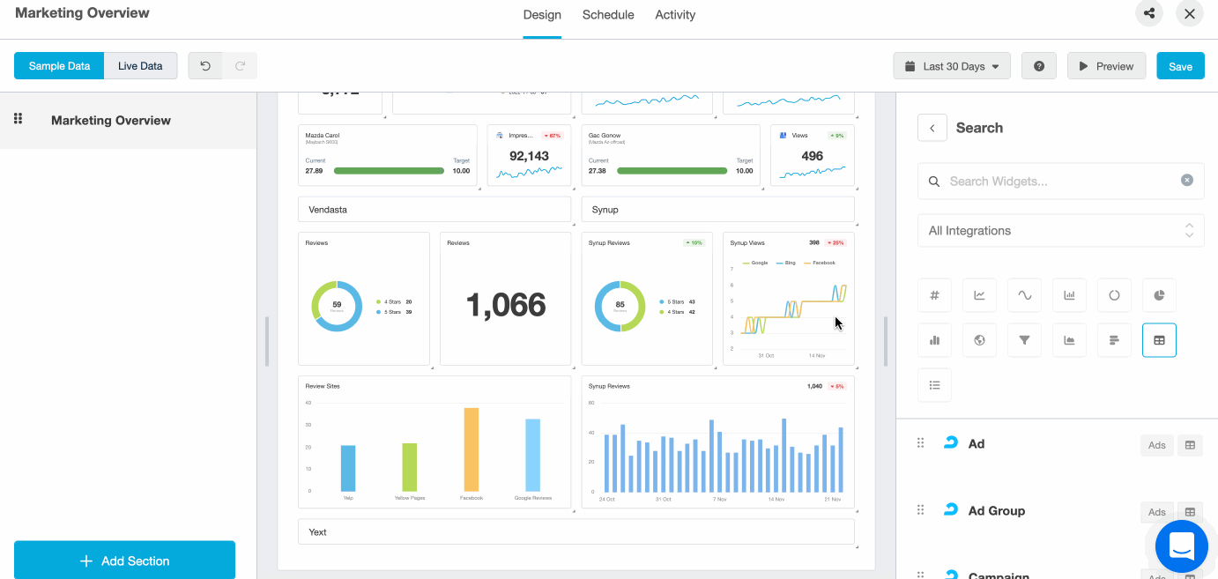Choose the smoothed line widget type
The width and height of the screenshot is (1218, 579).
point(1024,295)
